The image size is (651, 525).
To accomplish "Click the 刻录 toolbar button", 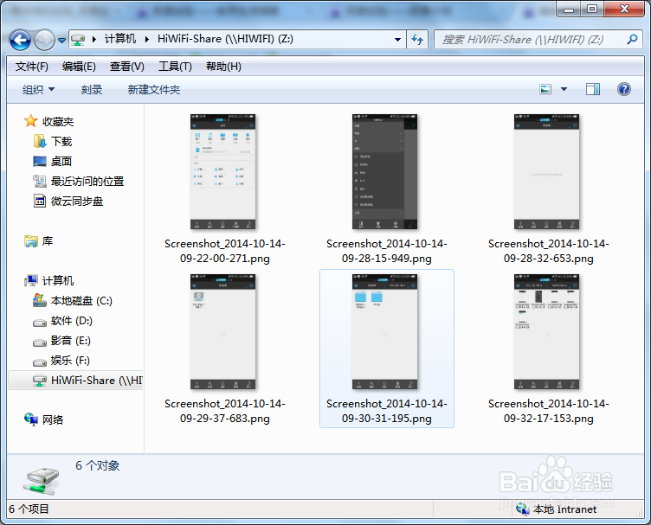I will point(92,90).
